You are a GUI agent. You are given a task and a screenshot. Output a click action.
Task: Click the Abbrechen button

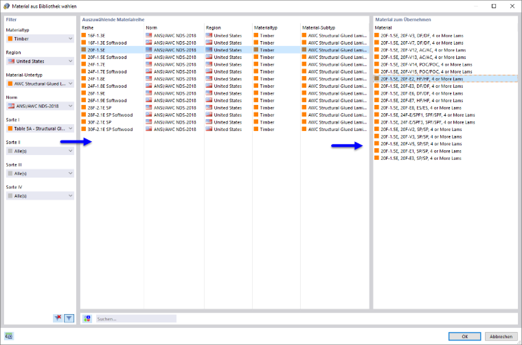501,336
